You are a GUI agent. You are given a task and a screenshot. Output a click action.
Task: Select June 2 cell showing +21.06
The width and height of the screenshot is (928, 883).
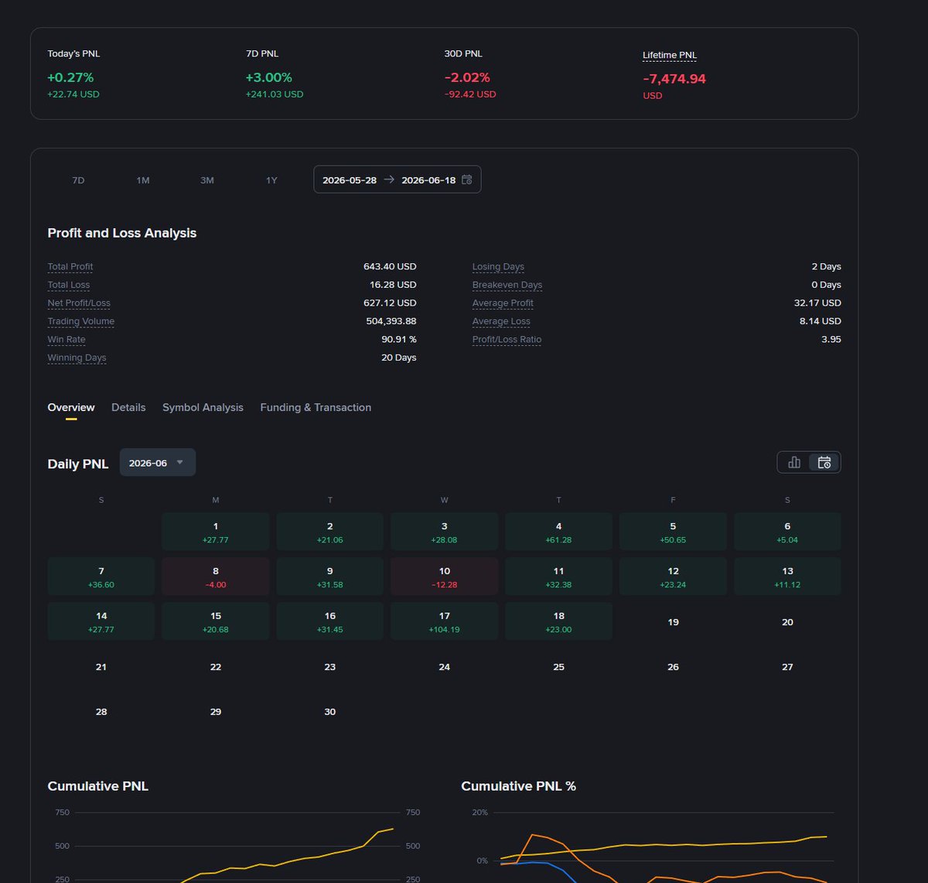pyautogui.click(x=330, y=532)
